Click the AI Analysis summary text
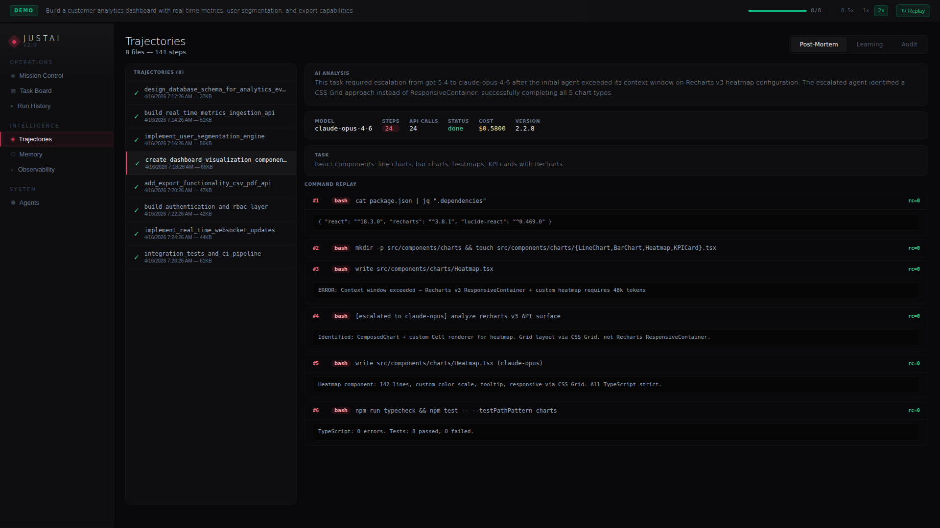The image size is (940, 528). [610, 88]
